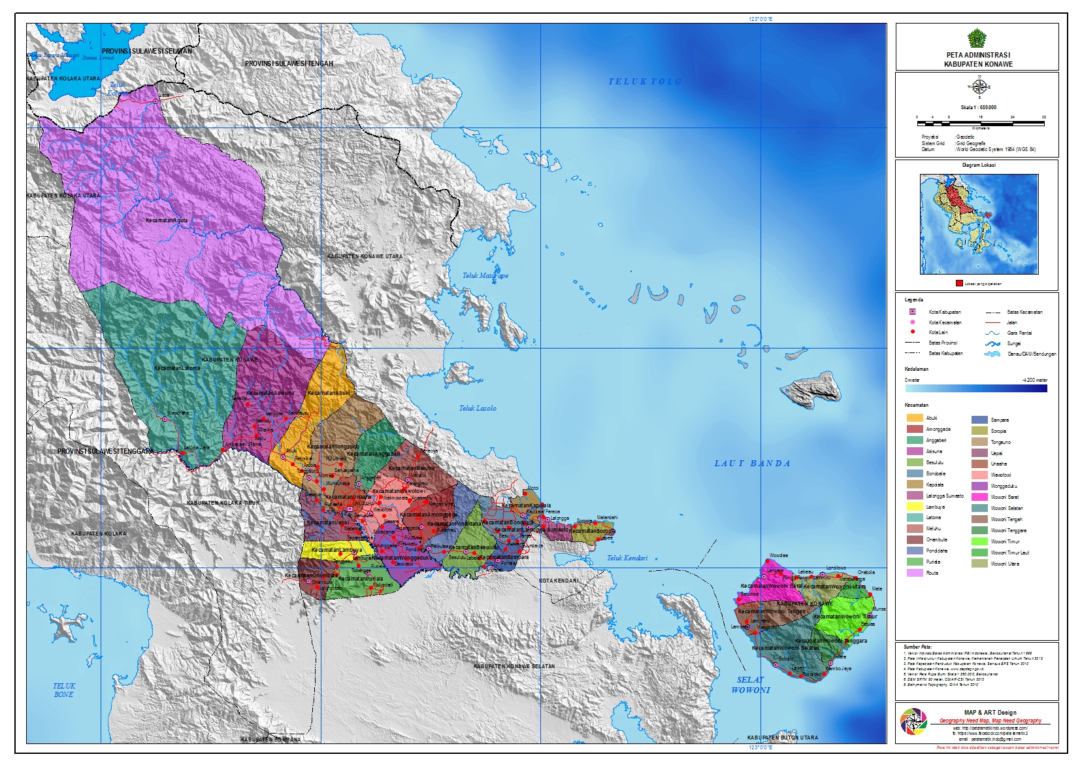Click the Kedalaman depth gradient bar
1080x765 pixels.
tap(976, 388)
